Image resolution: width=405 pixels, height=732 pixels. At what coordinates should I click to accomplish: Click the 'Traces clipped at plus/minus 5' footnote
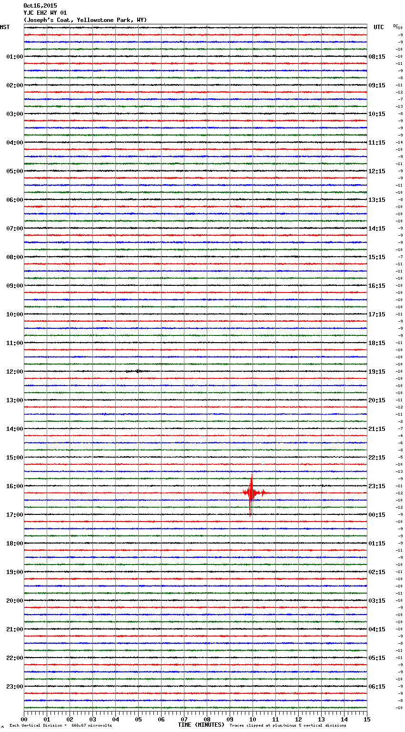[288, 726]
